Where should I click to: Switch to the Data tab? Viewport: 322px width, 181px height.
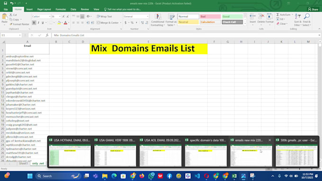73,9
